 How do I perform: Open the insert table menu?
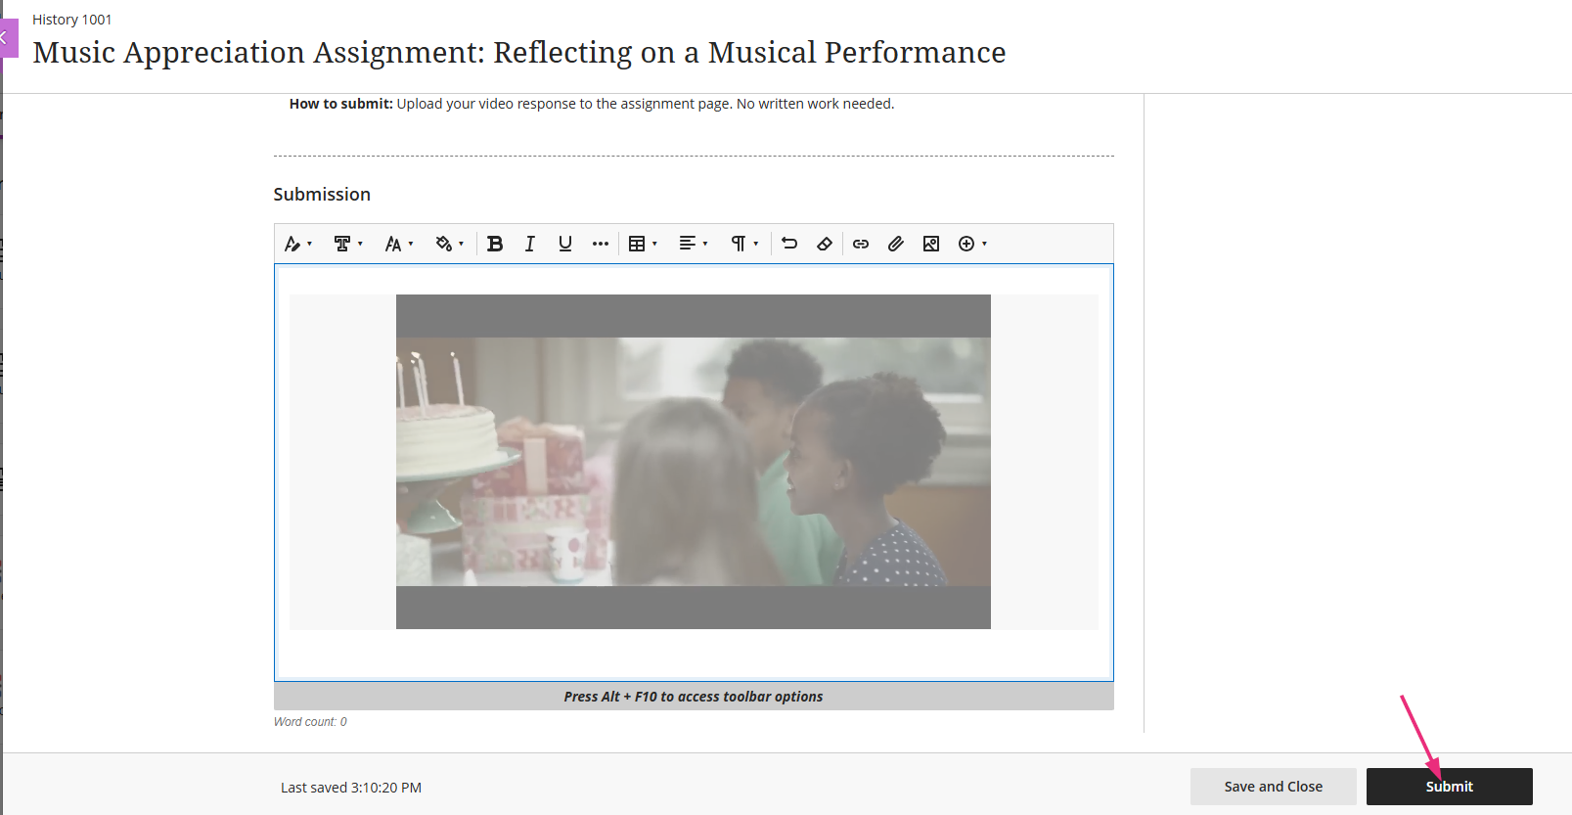[x=642, y=244]
